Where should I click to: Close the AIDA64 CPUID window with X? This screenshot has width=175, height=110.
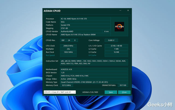(x=128, y=10)
